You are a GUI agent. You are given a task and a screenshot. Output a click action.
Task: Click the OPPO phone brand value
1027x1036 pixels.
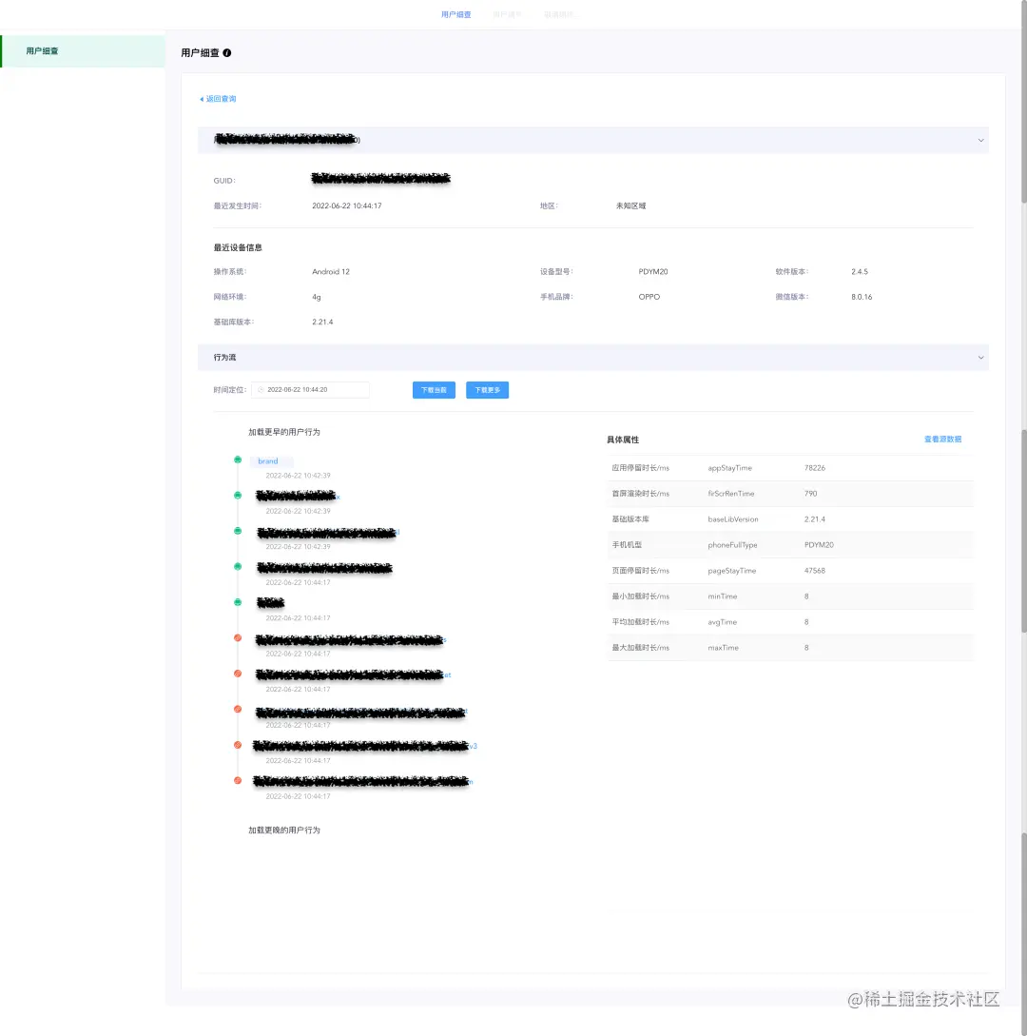pos(649,297)
